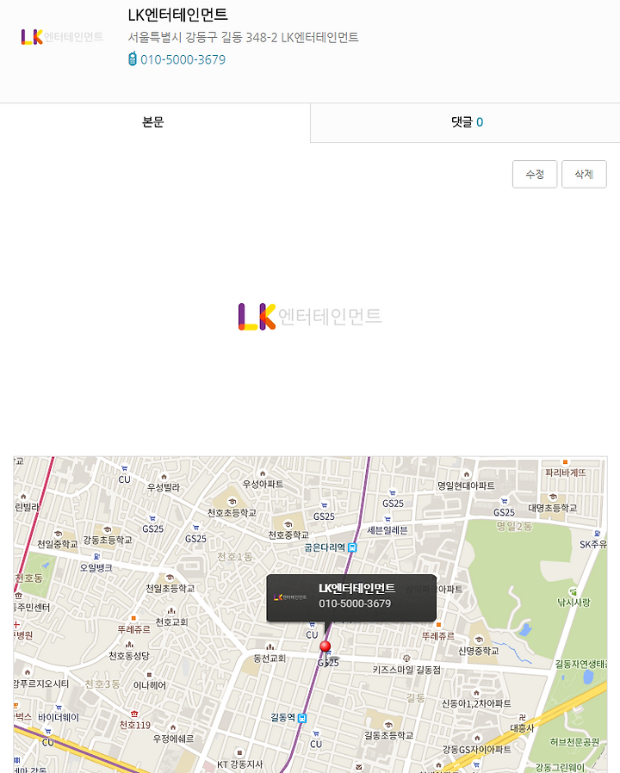Click the 삭제 button
This screenshot has width=620, height=773.
(x=584, y=174)
